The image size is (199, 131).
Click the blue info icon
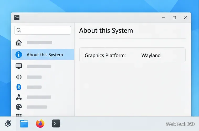coord(19,54)
